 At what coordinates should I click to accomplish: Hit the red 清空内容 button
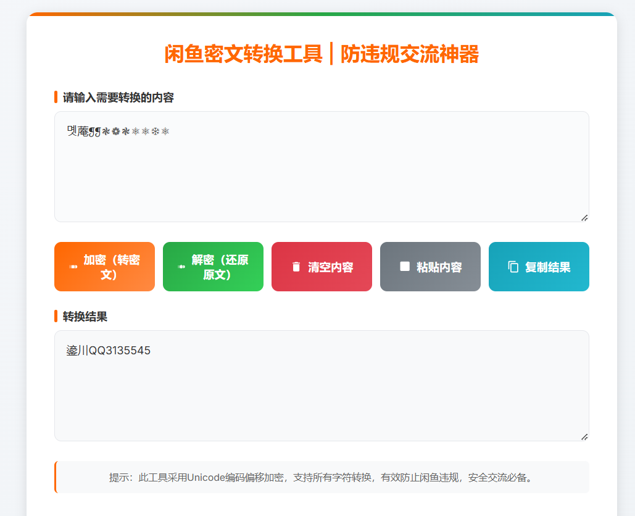[x=322, y=267]
